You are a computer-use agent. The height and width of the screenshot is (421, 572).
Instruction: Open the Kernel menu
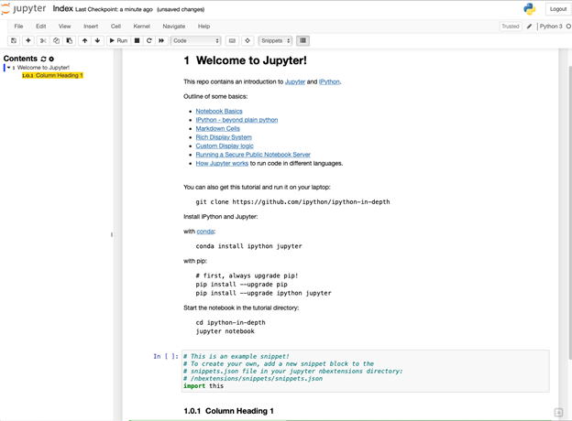141,27
